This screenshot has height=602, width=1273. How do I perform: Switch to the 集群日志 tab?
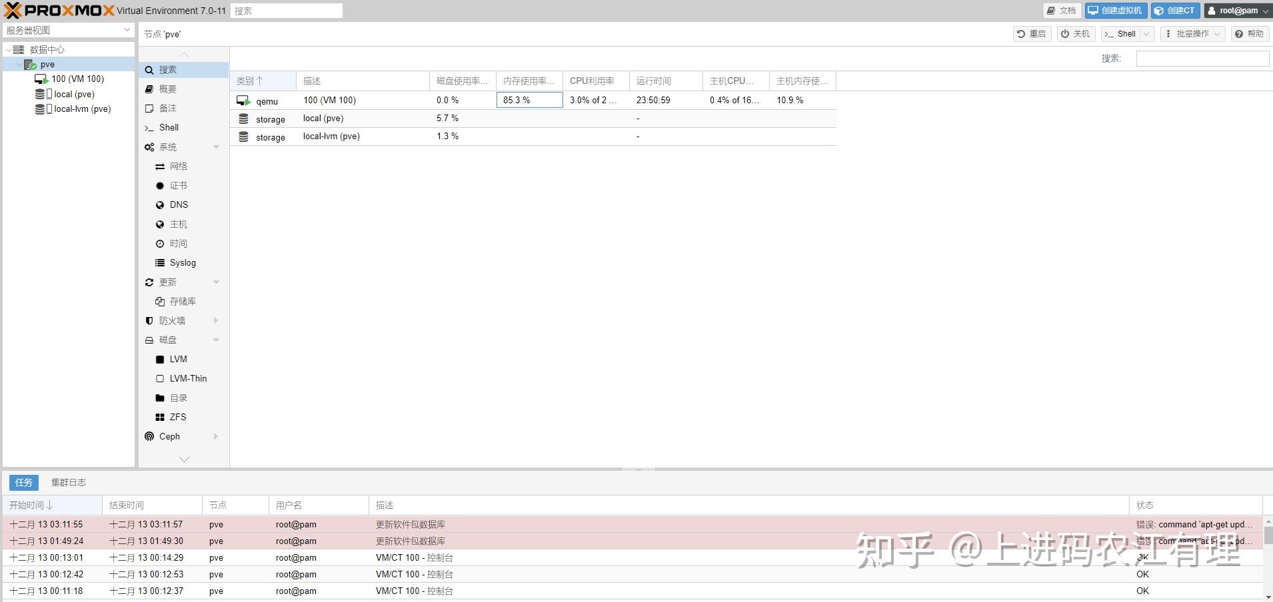68,481
